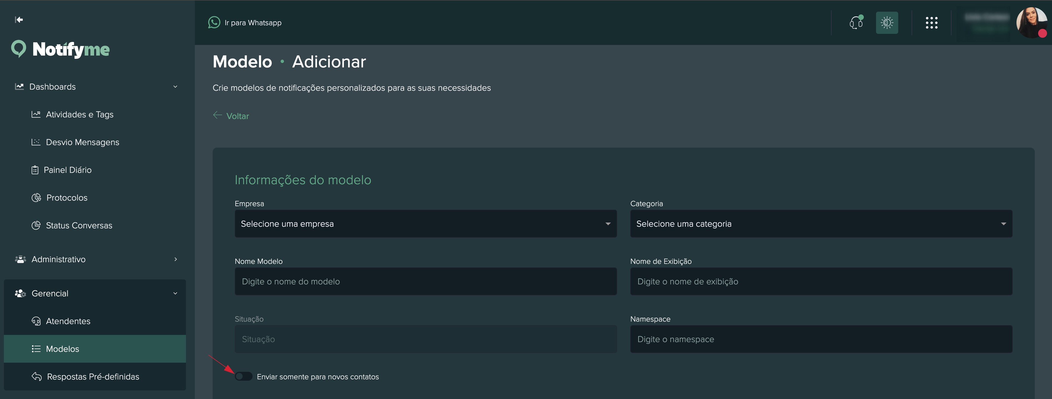Collapse the sidebar using the arrow icon
The height and width of the screenshot is (399, 1052).
click(19, 20)
